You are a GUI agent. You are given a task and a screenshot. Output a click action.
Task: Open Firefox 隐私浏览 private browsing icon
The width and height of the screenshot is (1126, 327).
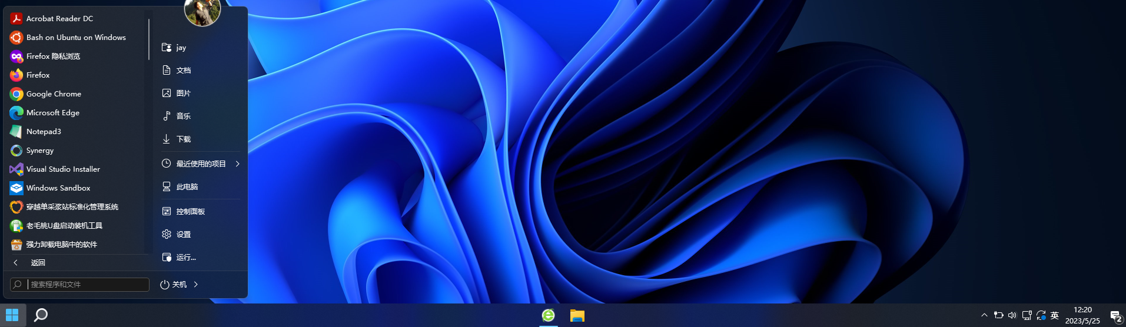click(16, 56)
